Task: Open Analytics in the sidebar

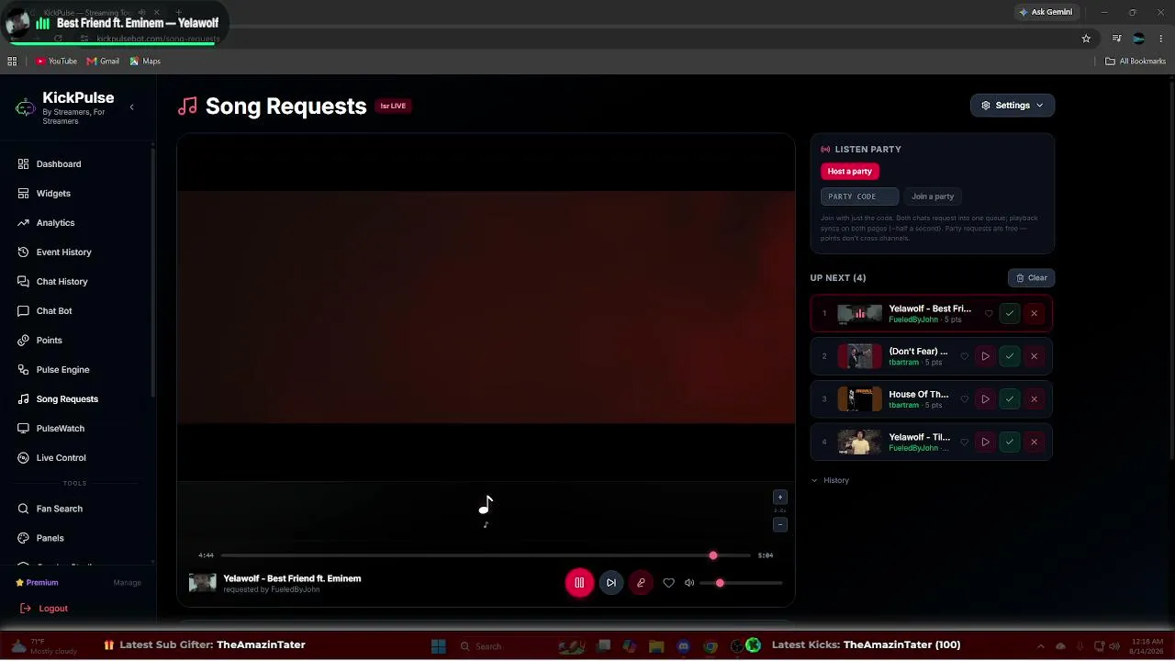Action: click(x=55, y=223)
